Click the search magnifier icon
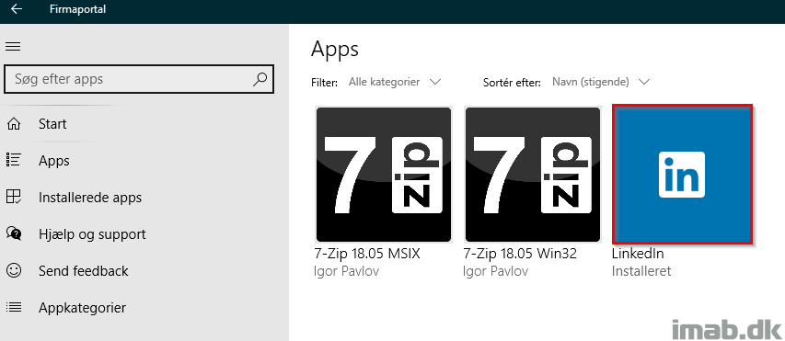Image resolution: width=785 pixels, height=341 pixels. tap(260, 79)
